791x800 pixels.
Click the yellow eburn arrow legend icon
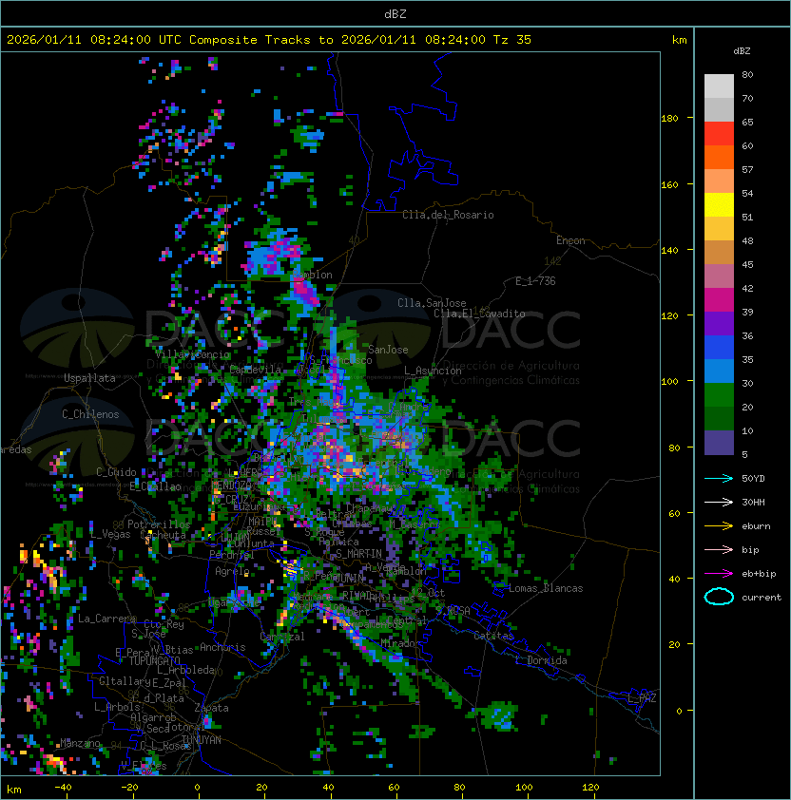pos(719,526)
